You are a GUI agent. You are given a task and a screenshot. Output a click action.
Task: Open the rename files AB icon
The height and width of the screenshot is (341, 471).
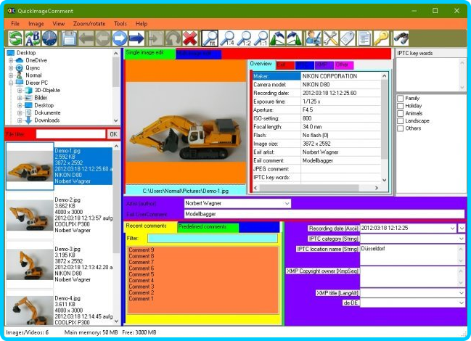33,38
